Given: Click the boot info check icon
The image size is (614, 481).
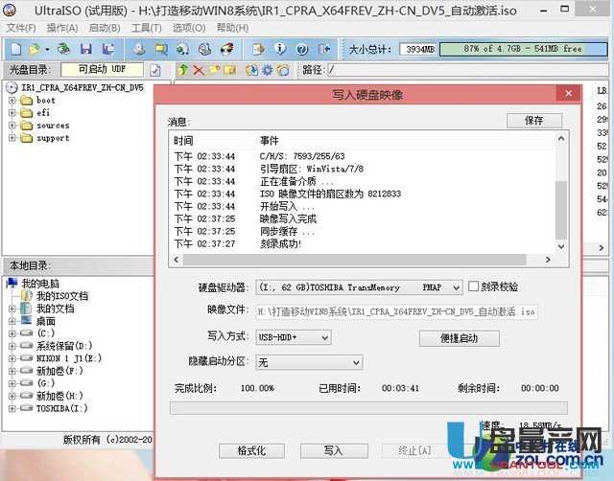Looking at the screenshot, I should point(155,70).
